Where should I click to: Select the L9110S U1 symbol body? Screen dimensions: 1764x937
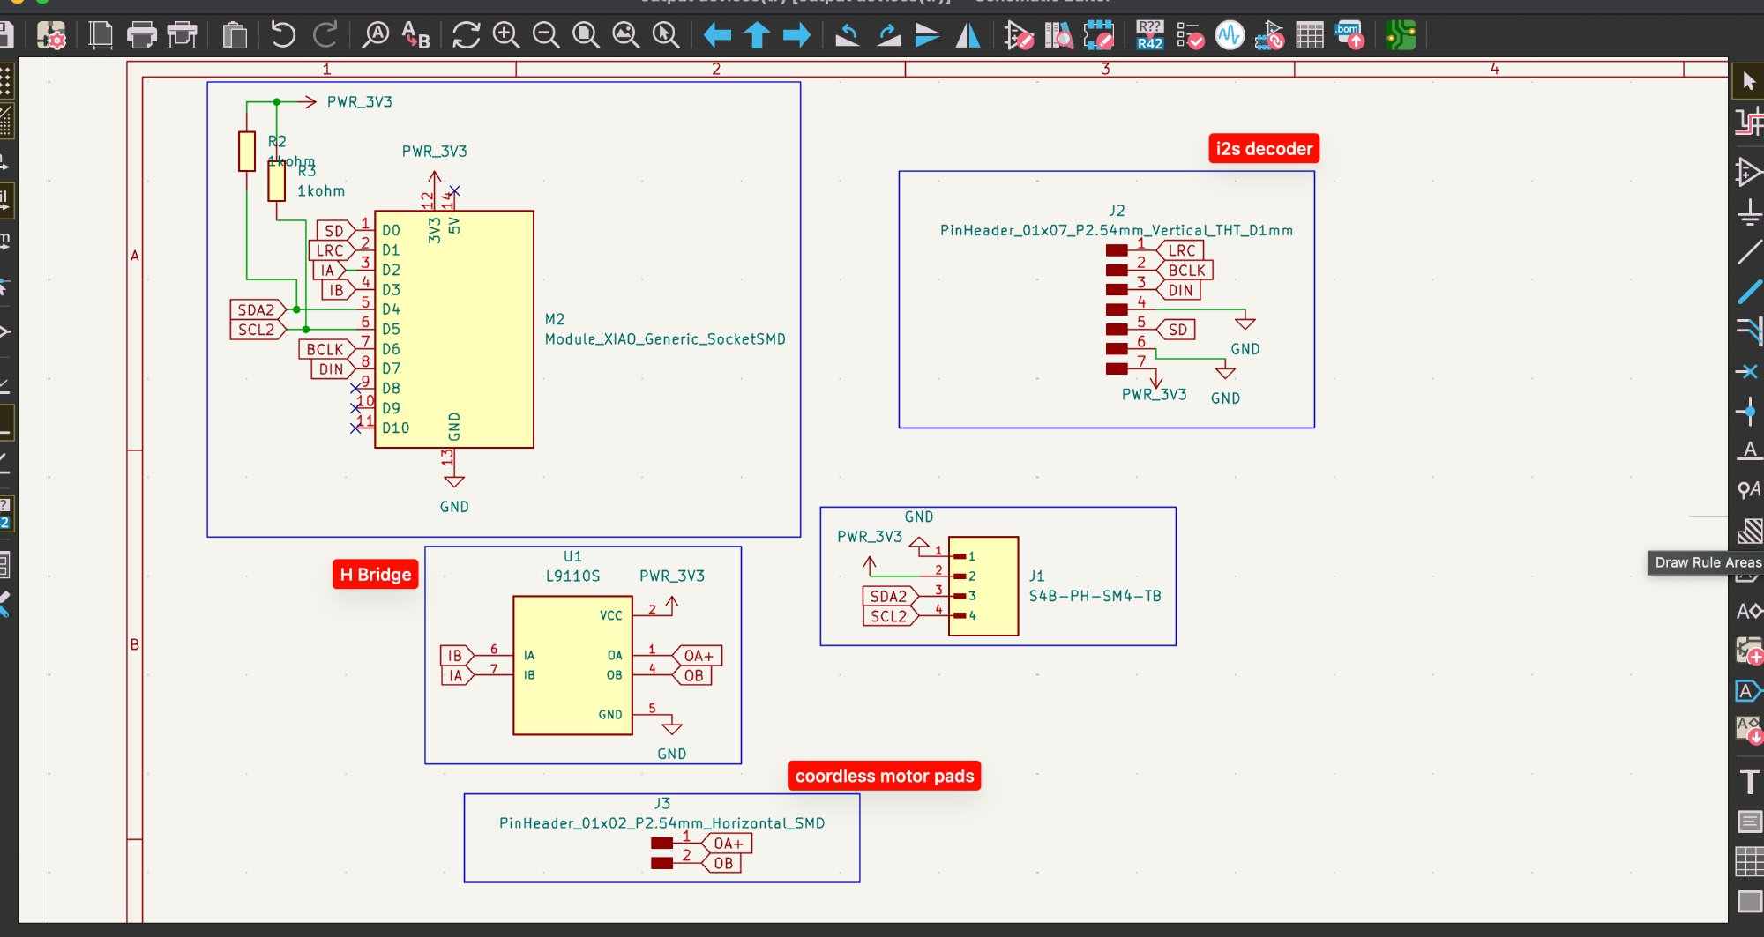point(572,666)
